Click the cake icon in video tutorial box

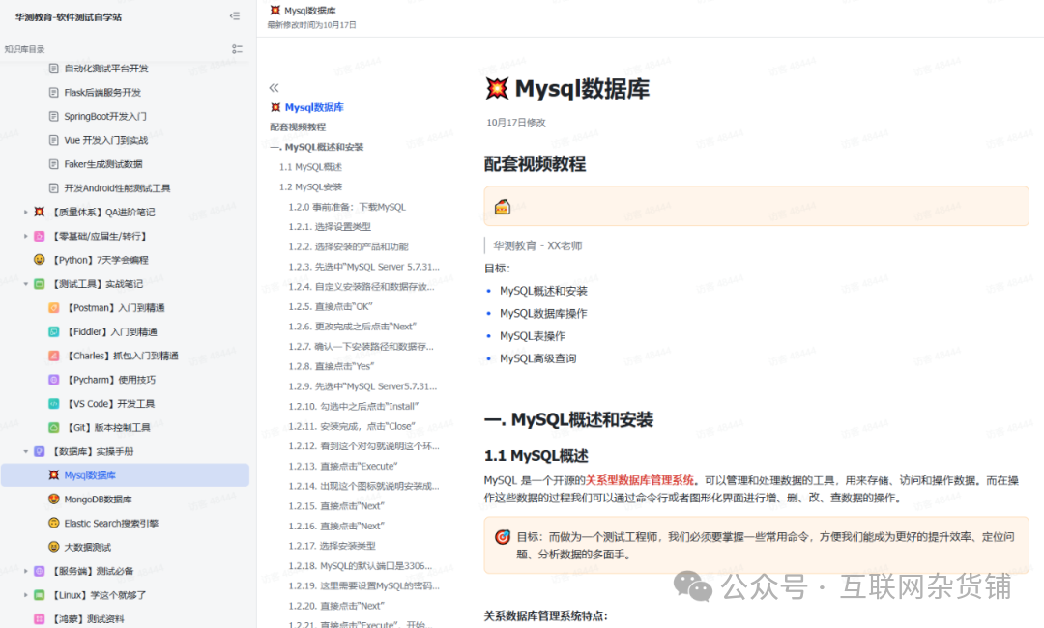503,207
